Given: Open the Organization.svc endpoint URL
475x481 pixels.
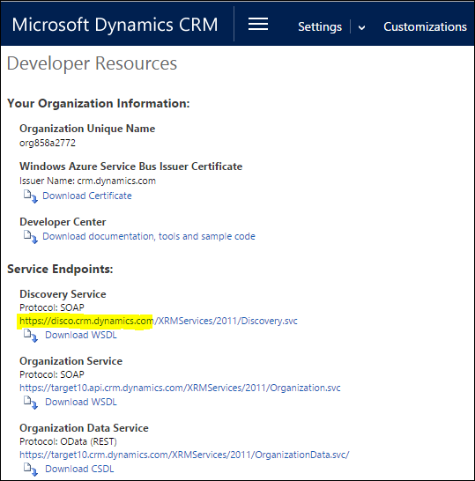Looking at the screenshot, I should (x=180, y=388).
